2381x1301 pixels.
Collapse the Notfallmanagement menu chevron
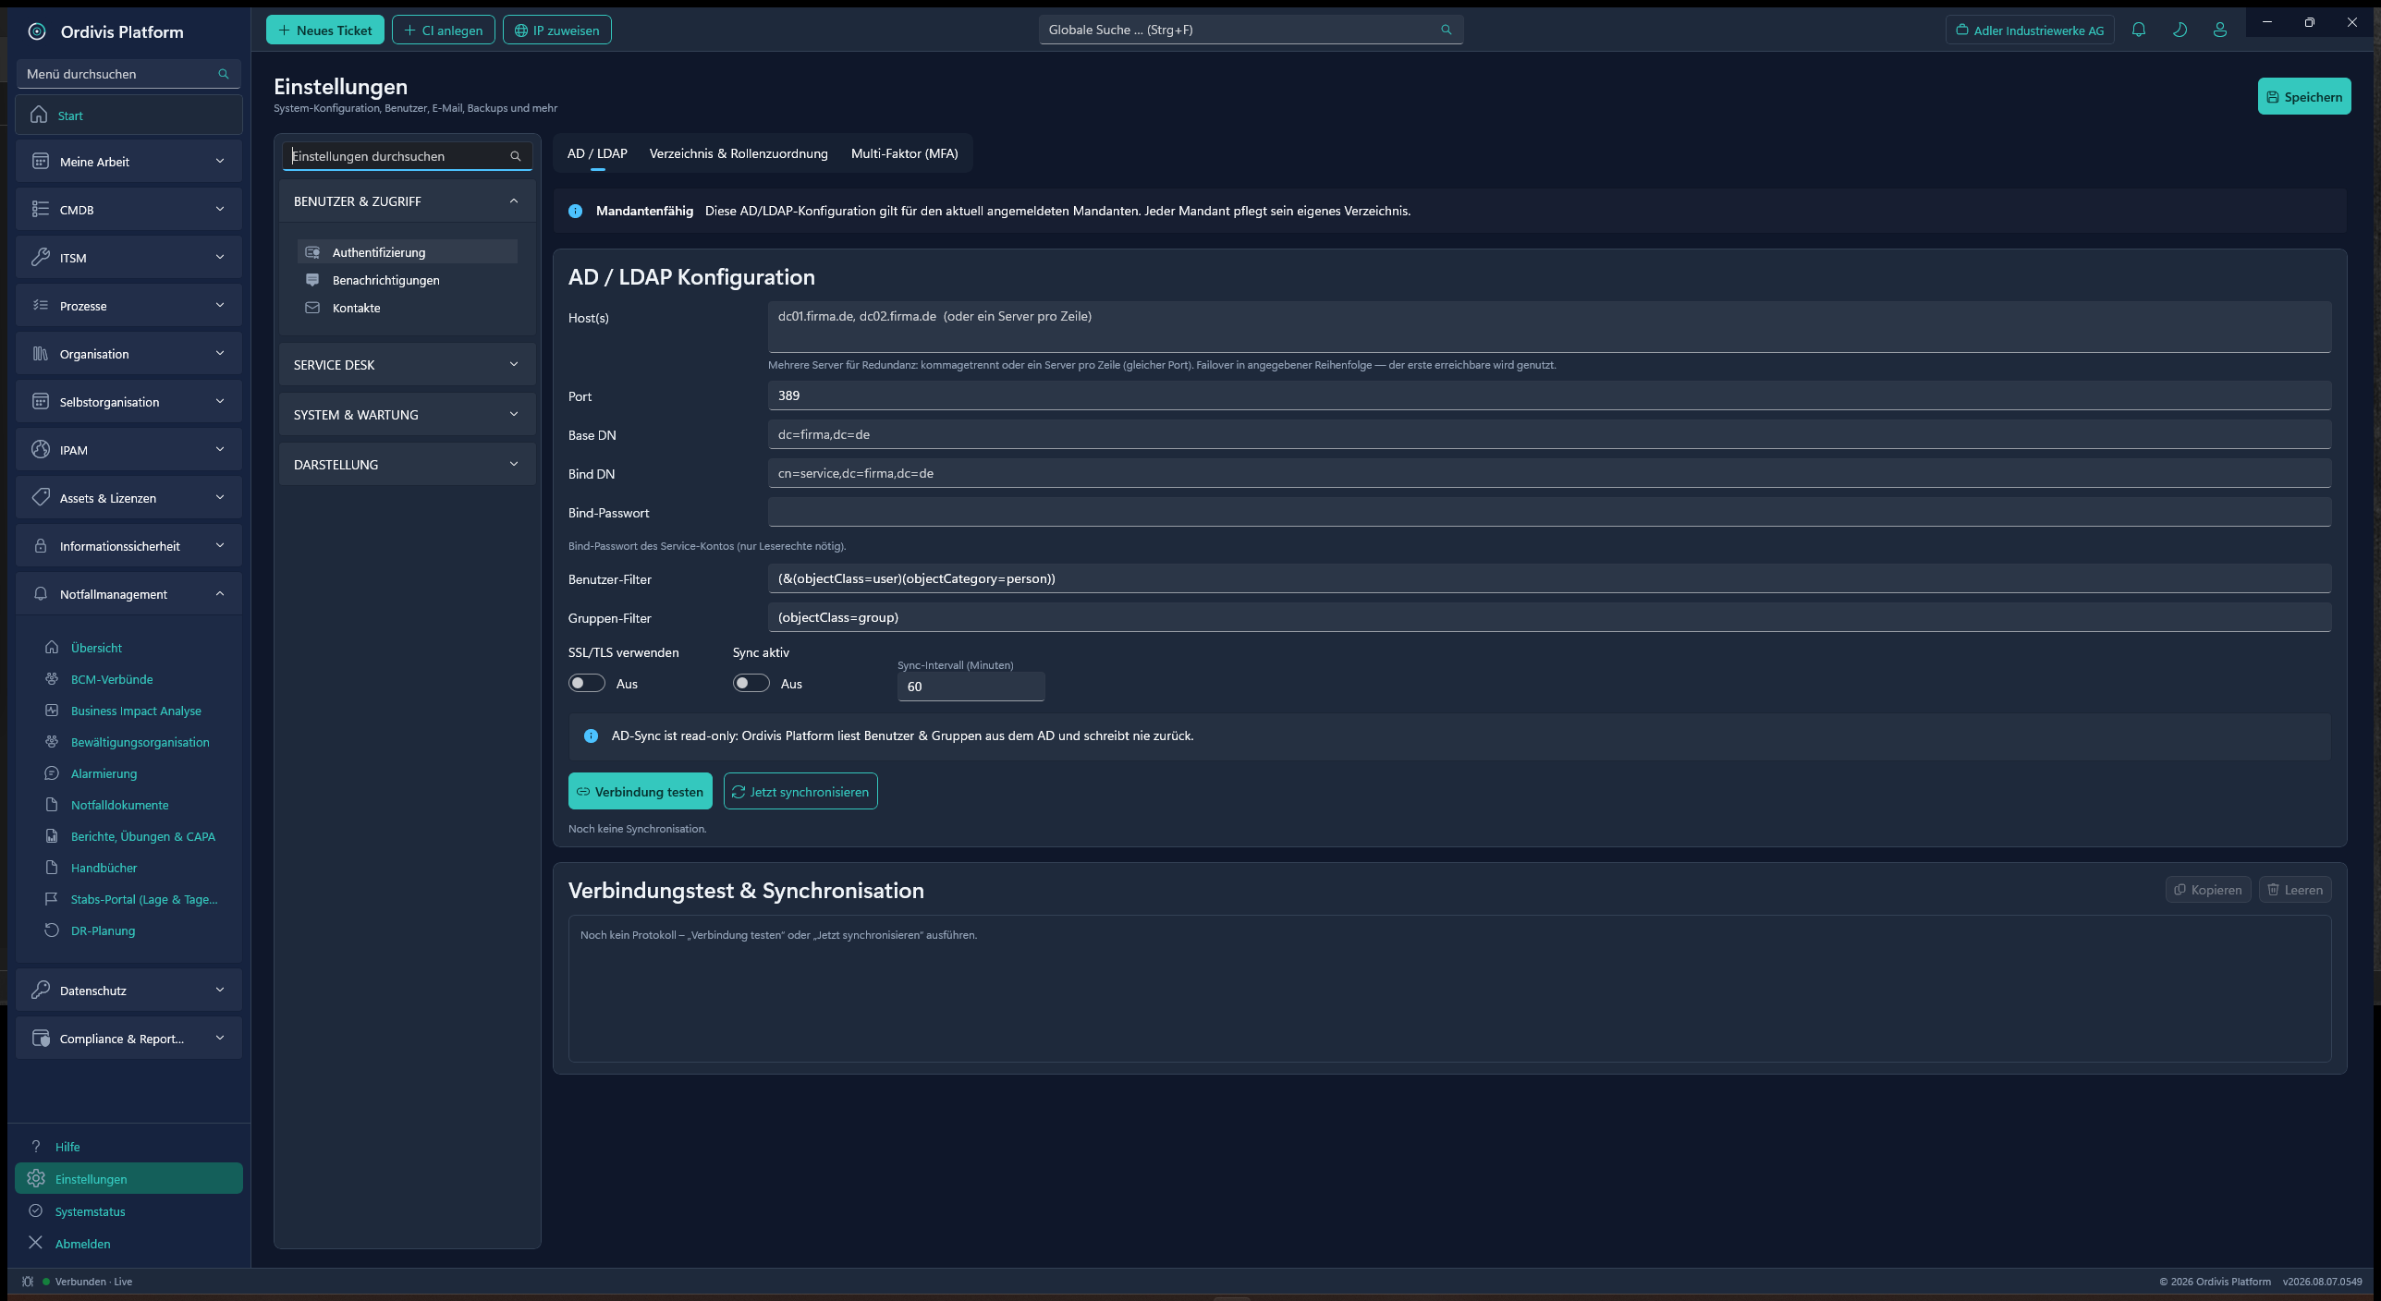[x=220, y=593]
